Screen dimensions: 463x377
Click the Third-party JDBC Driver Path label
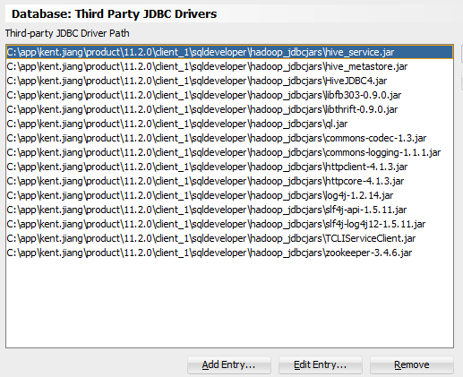coord(67,33)
